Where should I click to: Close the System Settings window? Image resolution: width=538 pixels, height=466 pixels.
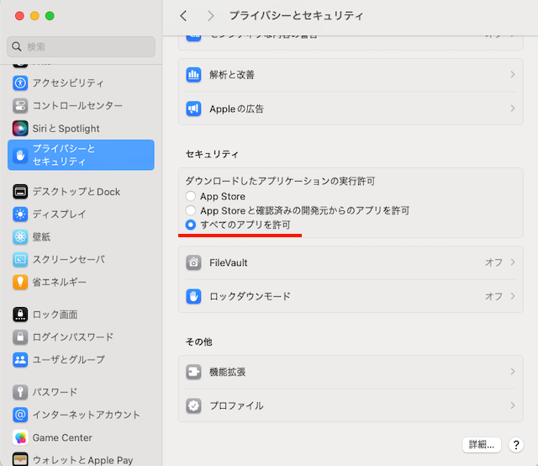coord(19,16)
